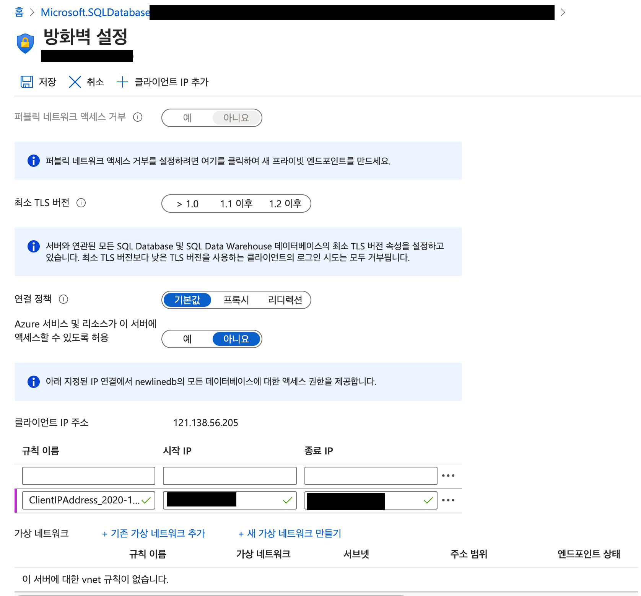Click info icon next to 퍼블릭 네트워크 액세스 거부
641x596 pixels.
tap(138, 117)
